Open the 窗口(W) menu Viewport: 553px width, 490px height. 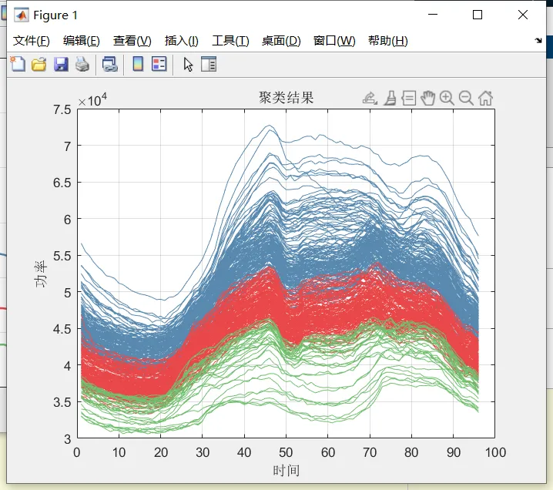334,41
